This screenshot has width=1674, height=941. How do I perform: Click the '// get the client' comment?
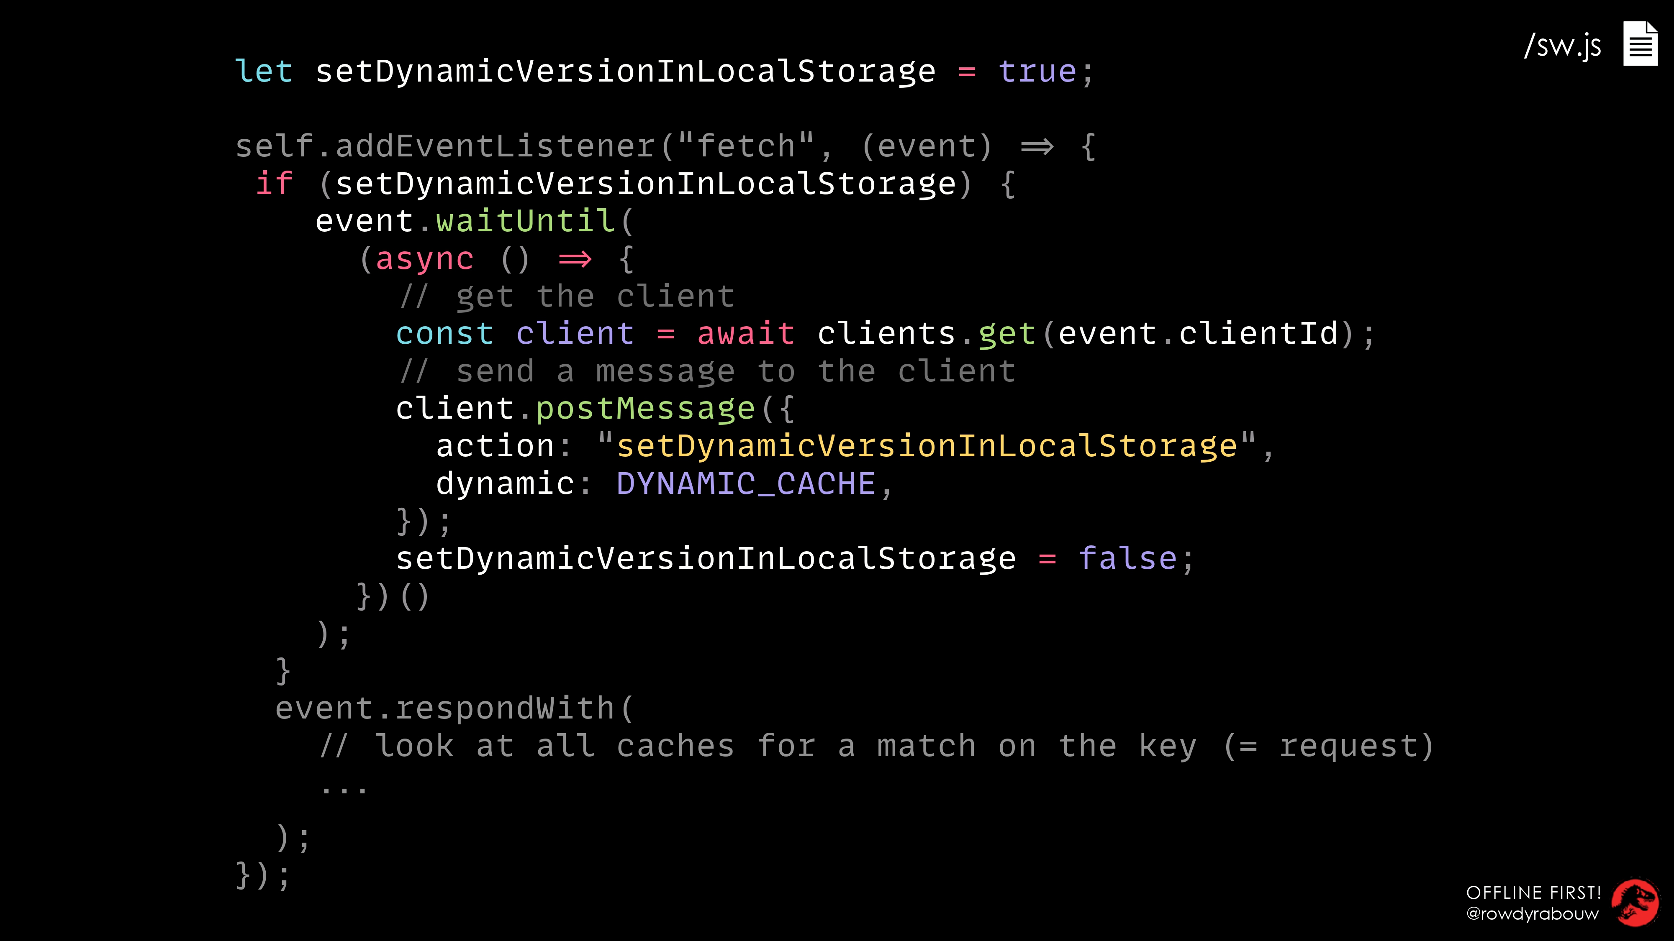[567, 296]
